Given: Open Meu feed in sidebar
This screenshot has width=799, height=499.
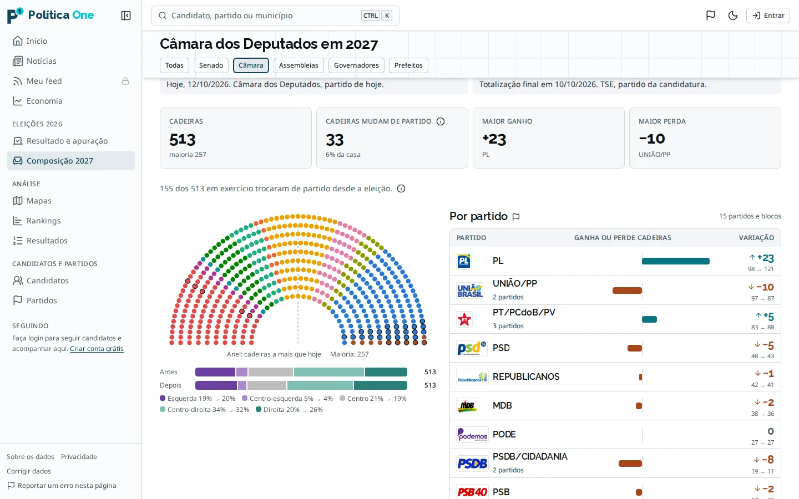Looking at the screenshot, I should 70,81.
